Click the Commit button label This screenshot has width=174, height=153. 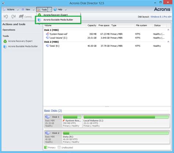28,17
